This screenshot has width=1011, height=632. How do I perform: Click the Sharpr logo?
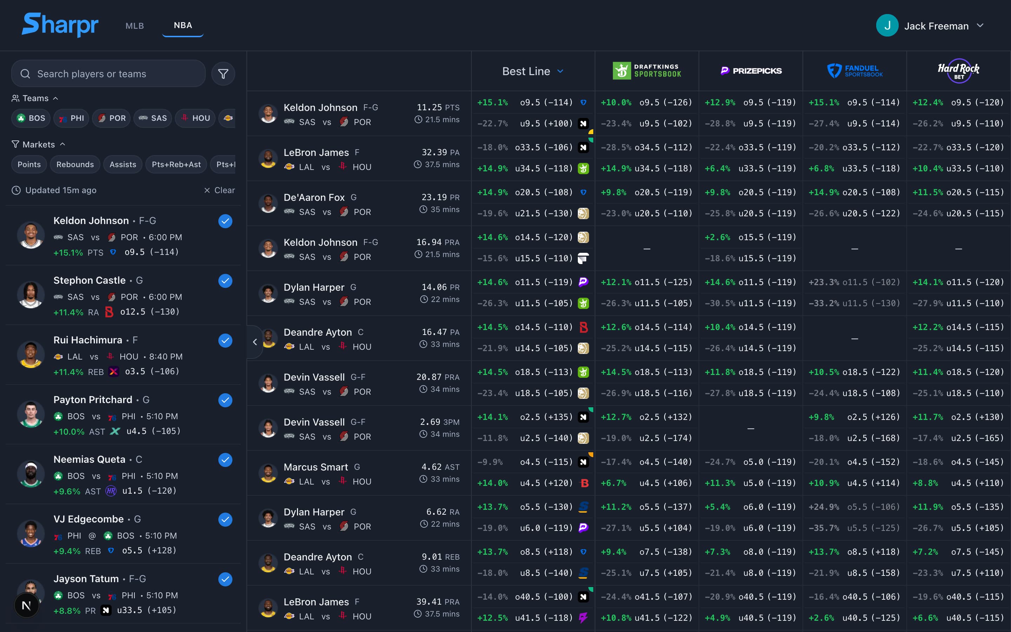60,25
